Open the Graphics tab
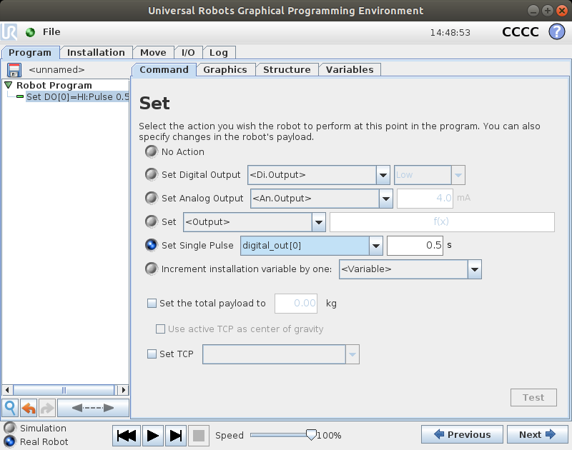The image size is (572, 450). coord(225,69)
